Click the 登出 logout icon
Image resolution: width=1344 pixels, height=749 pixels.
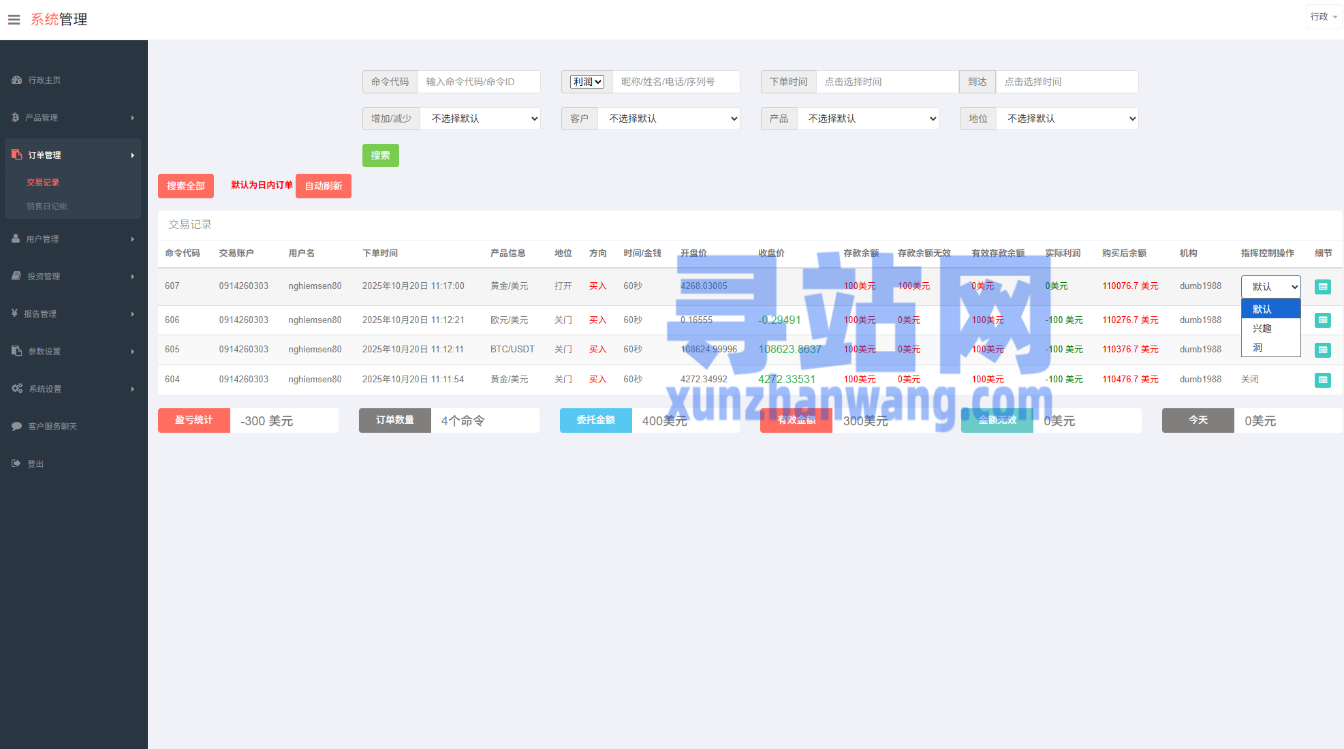coord(16,463)
